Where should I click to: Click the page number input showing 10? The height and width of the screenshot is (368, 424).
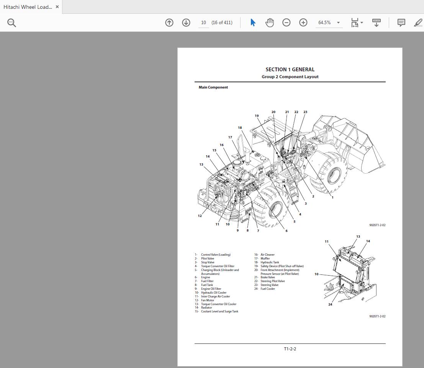point(203,23)
